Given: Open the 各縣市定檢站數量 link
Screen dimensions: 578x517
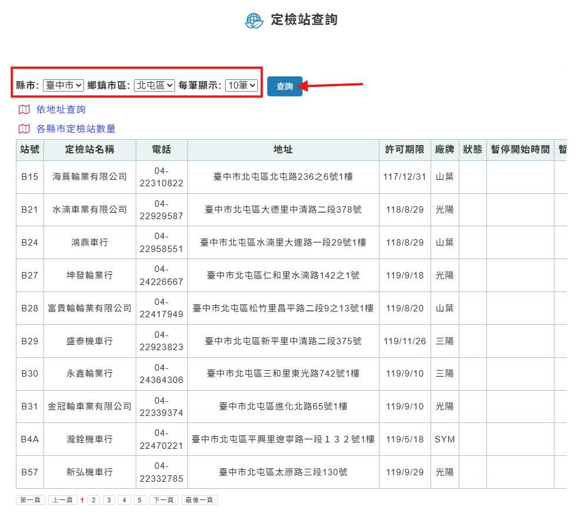Looking at the screenshot, I should 76,129.
